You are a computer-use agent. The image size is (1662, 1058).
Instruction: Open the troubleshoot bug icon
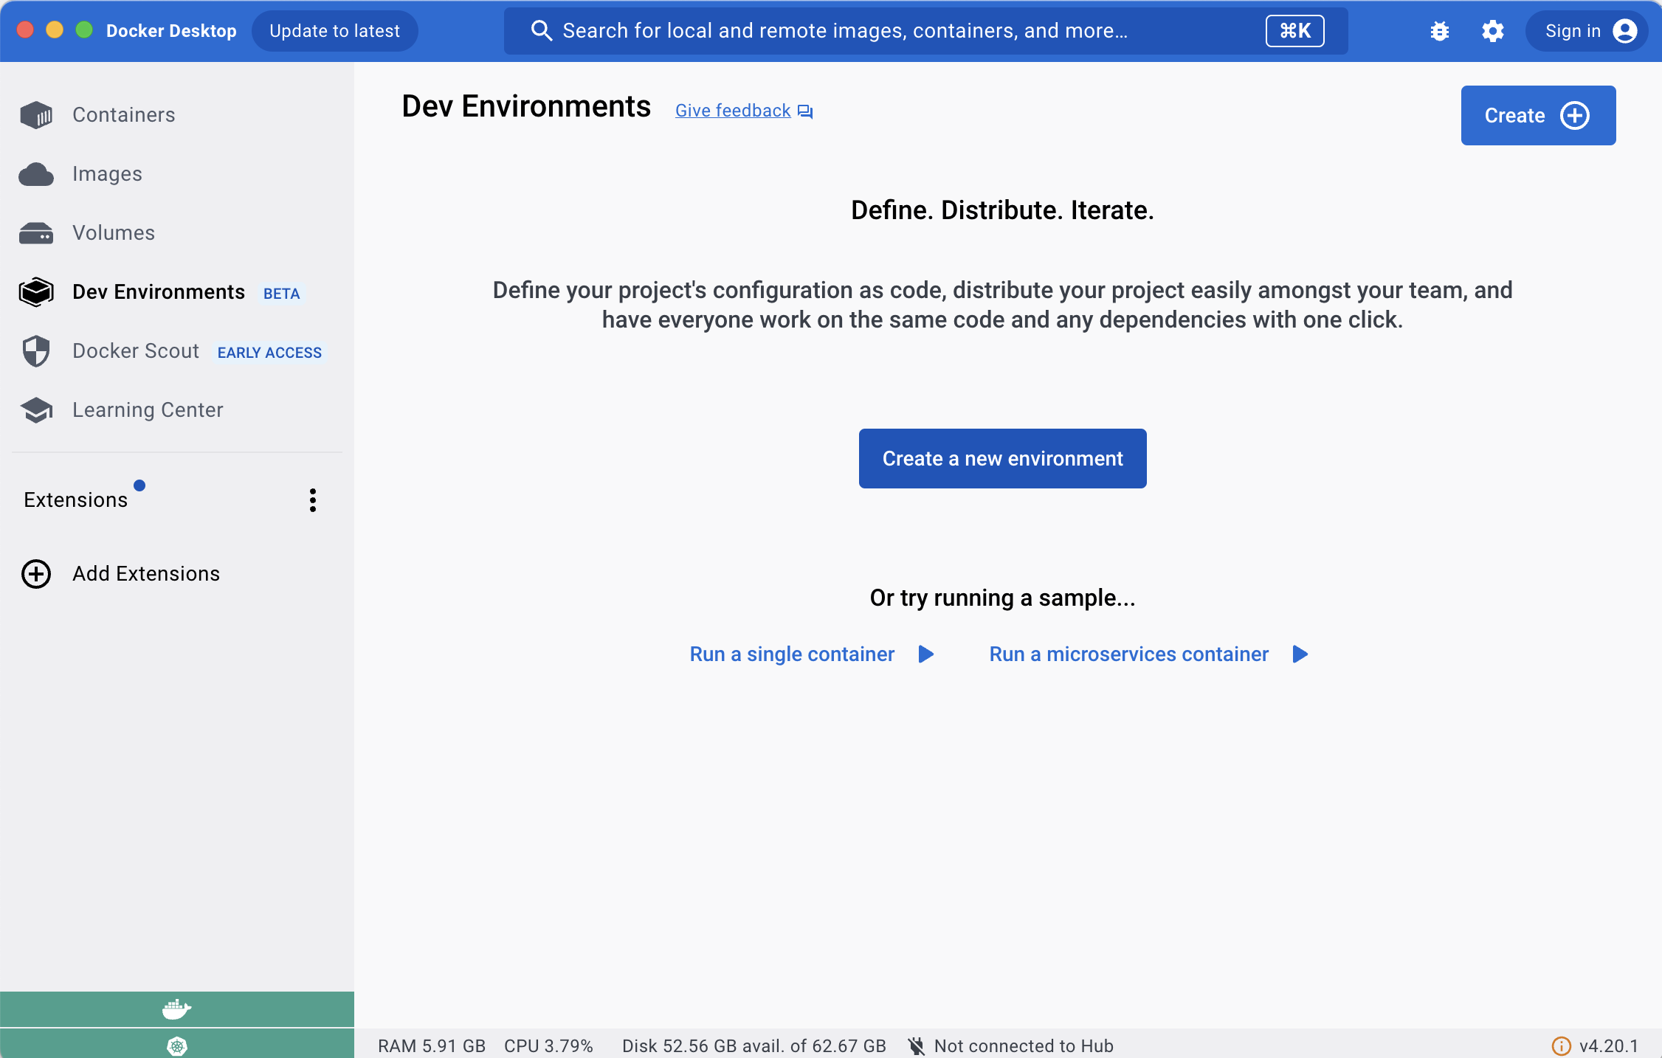point(1440,31)
